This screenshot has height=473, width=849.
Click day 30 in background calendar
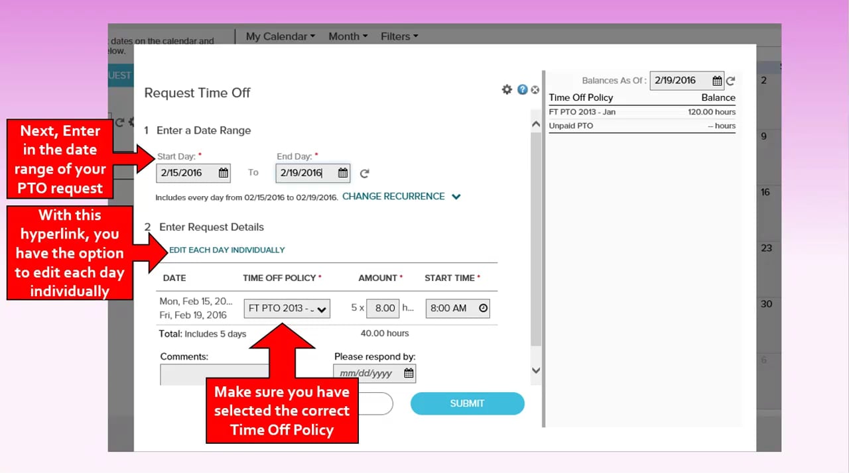click(x=766, y=304)
